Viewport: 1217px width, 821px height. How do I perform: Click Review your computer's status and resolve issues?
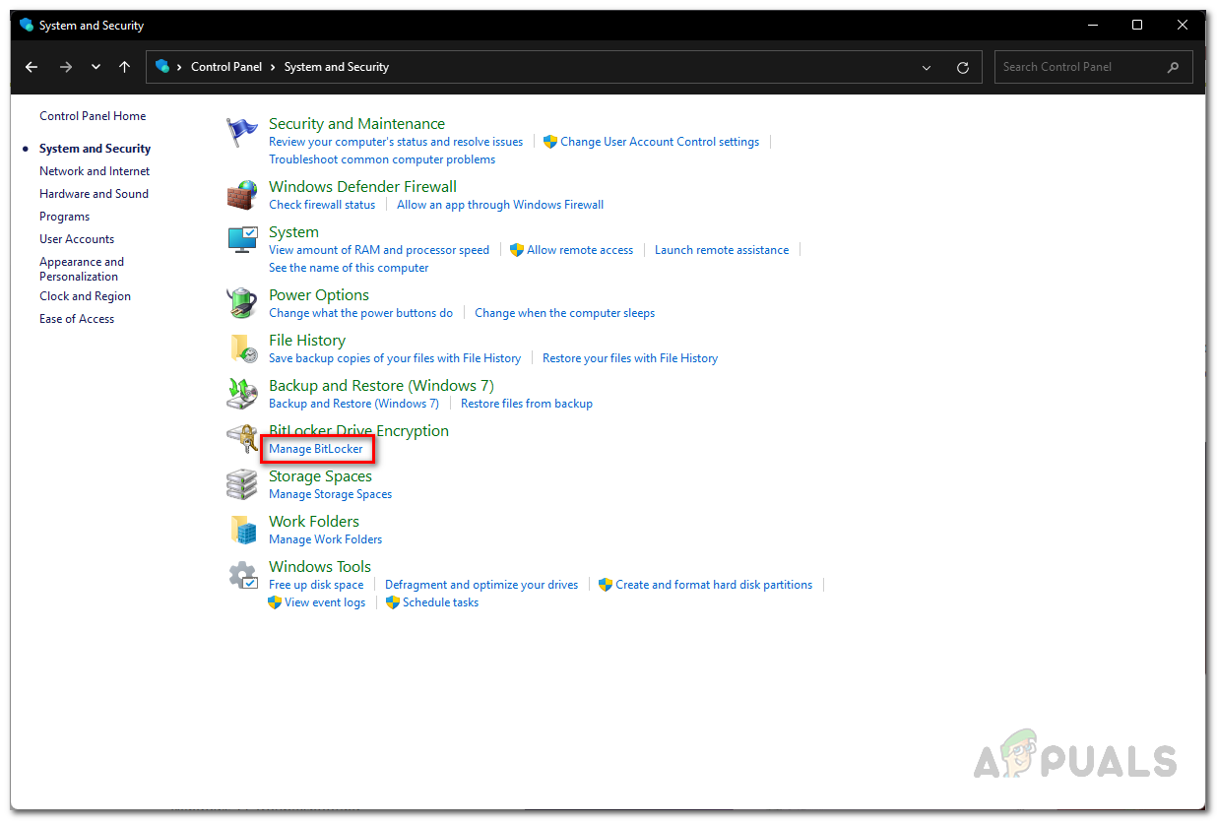(396, 142)
